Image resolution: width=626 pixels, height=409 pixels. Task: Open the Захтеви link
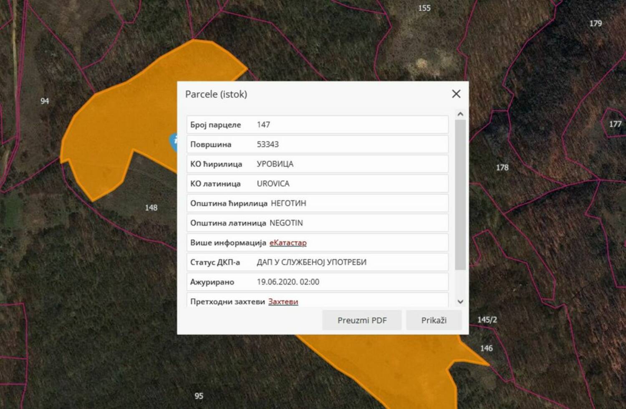coord(283,301)
